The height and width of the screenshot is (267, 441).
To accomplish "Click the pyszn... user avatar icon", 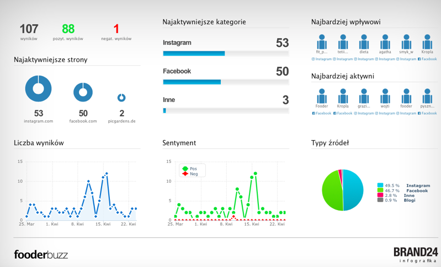I will pyautogui.click(x=427, y=96).
